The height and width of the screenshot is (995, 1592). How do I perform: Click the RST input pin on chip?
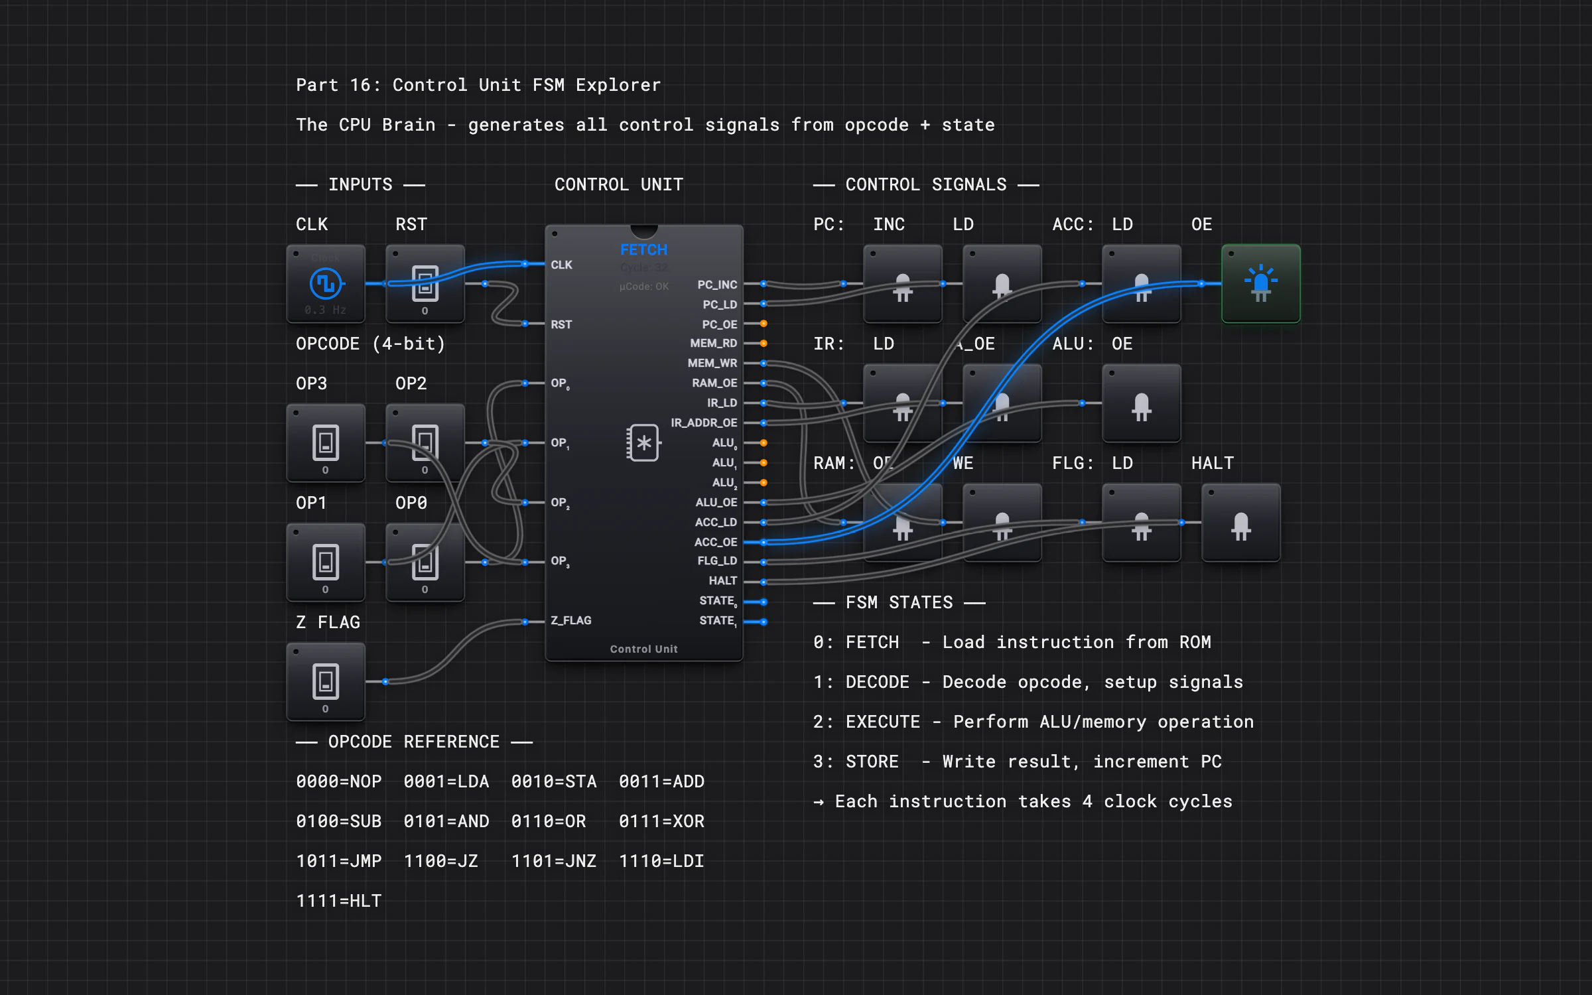pyautogui.click(x=525, y=324)
